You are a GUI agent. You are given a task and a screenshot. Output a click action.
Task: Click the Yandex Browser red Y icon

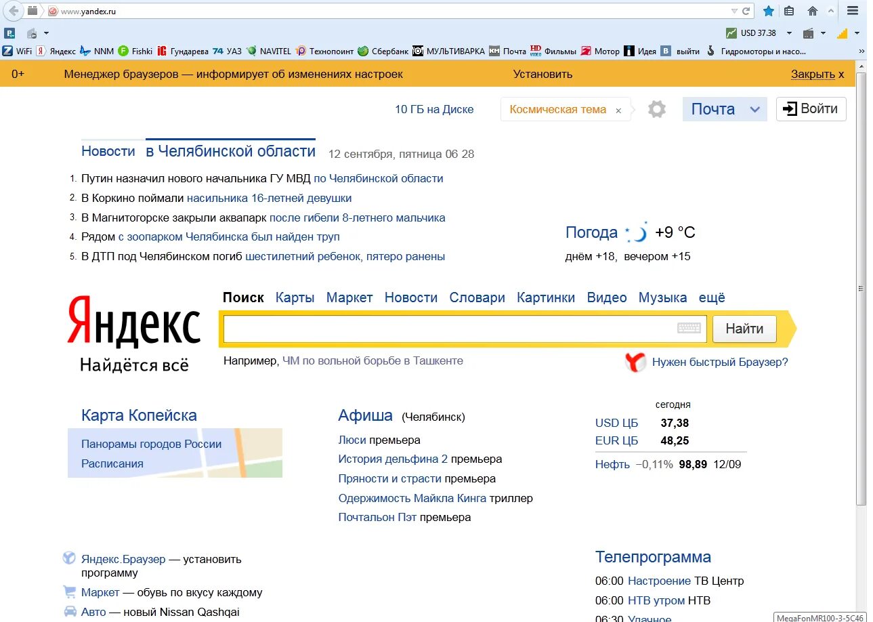(635, 362)
